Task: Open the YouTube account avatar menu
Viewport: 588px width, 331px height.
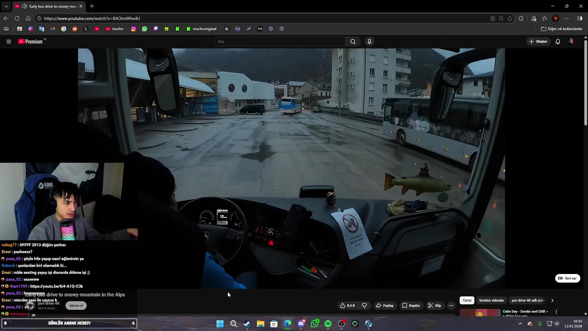Action: 571,41
